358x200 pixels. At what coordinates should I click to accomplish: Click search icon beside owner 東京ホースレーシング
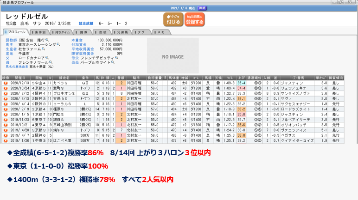58,44
